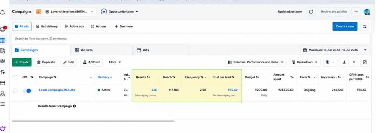376x133 pixels.
Task: Select the Had delivery view
Action: tap(47, 26)
